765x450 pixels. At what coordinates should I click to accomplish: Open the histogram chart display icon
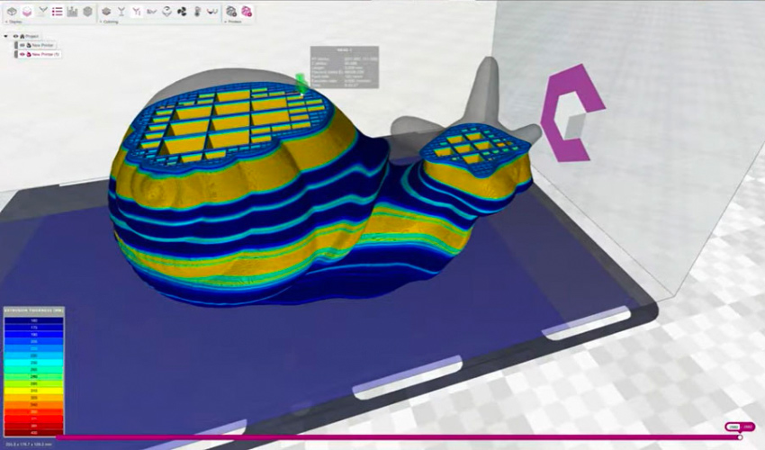click(x=72, y=11)
